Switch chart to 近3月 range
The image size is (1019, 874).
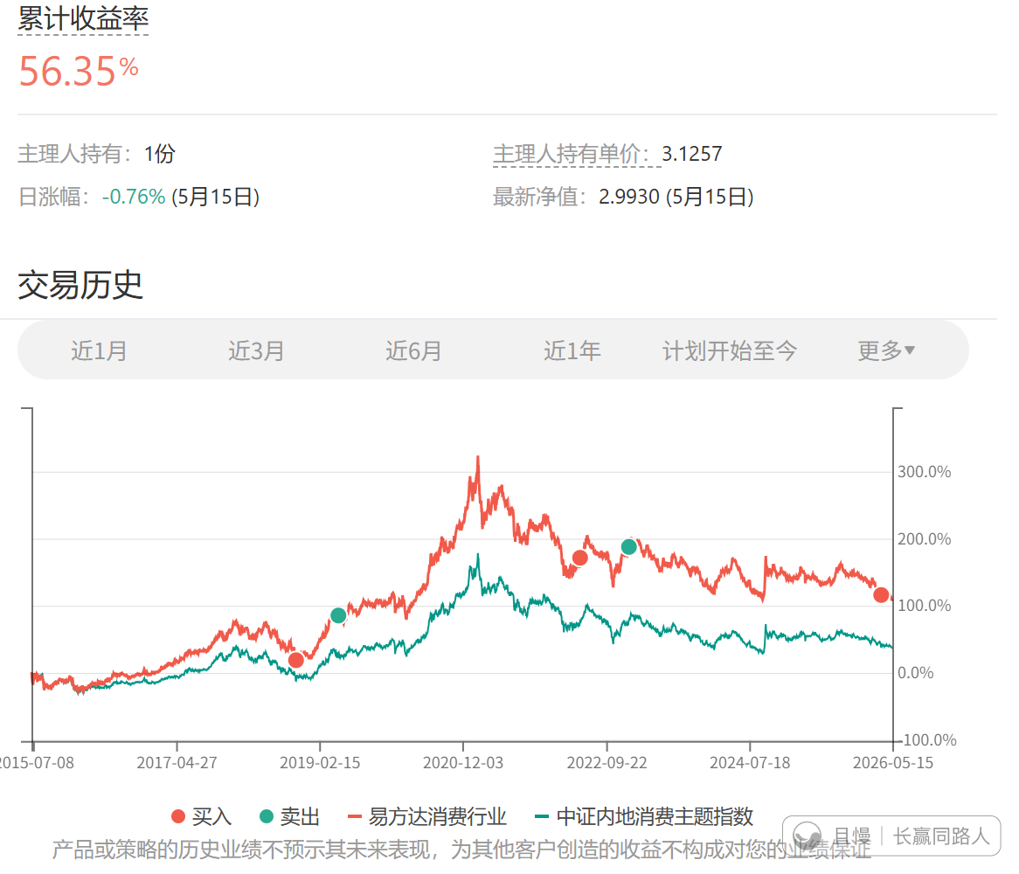click(x=256, y=350)
